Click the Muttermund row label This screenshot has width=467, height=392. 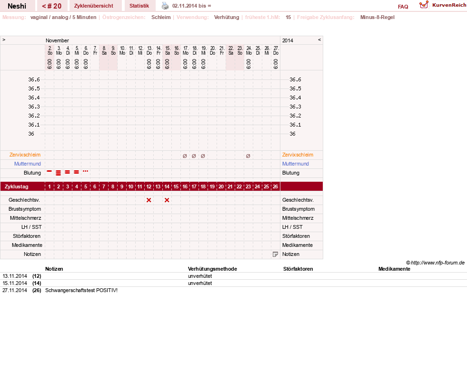(28, 164)
